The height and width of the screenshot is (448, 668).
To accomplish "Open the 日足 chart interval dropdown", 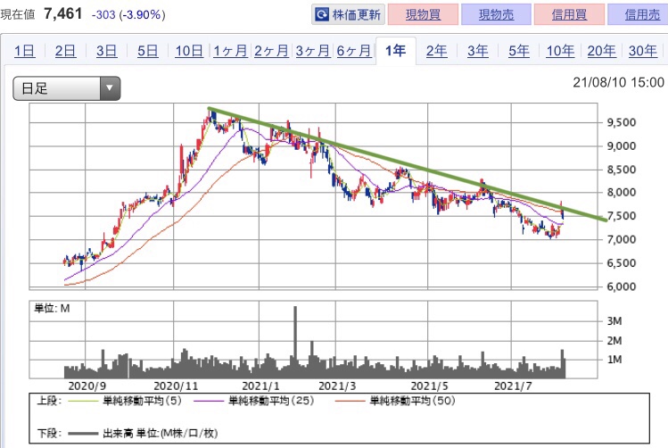I will pyautogui.click(x=67, y=87).
